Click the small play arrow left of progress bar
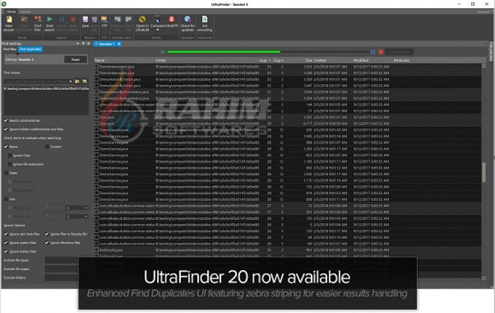This screenshot has height=313, width=495. click(x=163, y=52)
